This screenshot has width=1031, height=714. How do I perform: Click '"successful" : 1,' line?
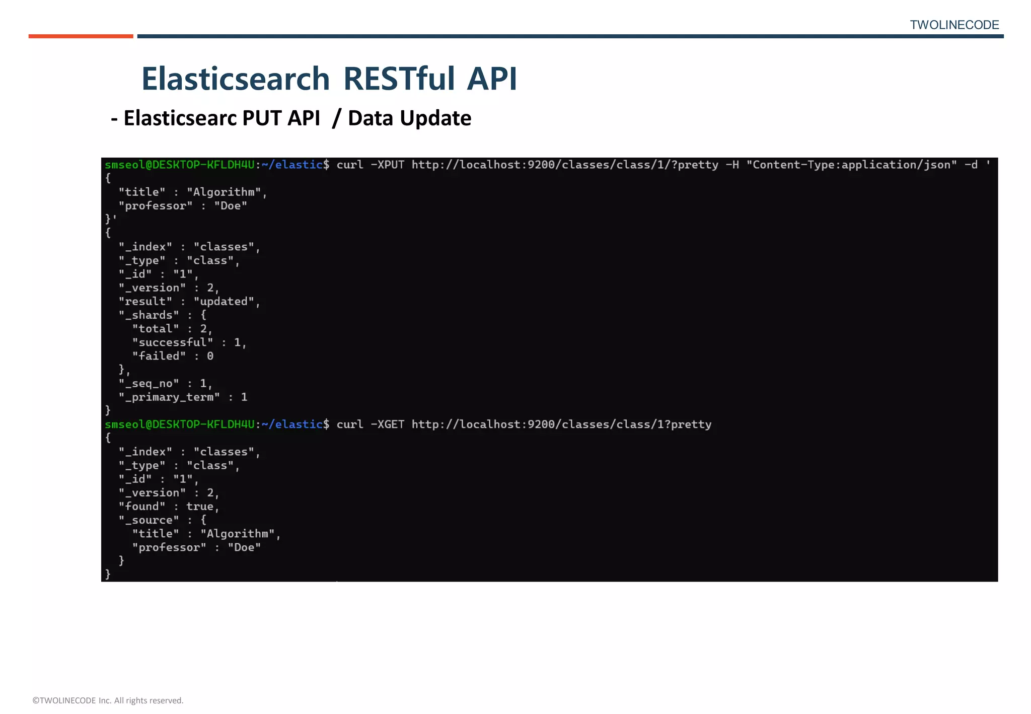[x=189, y=342]
